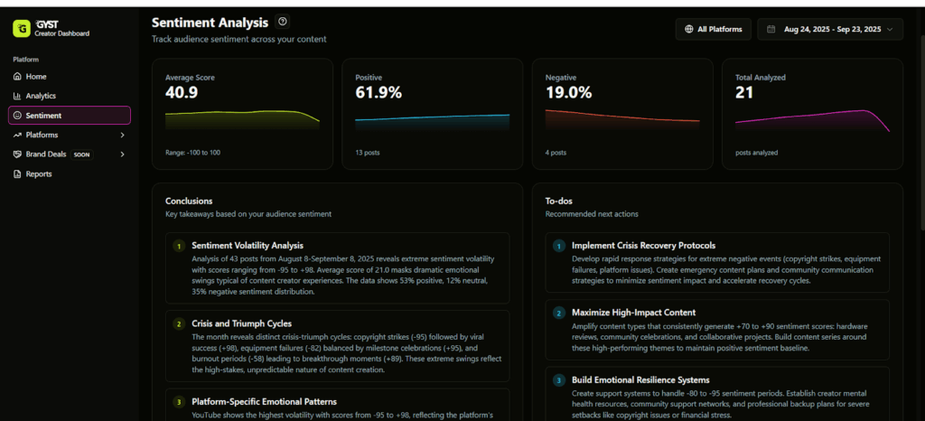Click the All Platforms filter button
Screen dimensions: 925x421
pyautogui.click(x=714, y=30)
